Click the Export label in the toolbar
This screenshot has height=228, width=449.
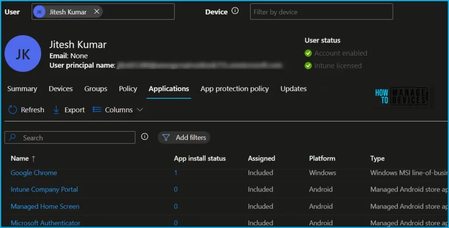pos(75,110)
